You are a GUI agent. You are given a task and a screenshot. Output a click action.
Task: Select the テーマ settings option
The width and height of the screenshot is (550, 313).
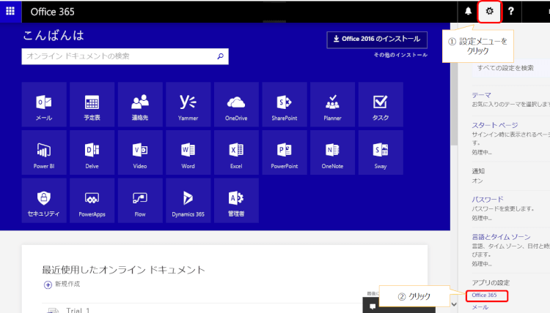click(x=481, y=95)
